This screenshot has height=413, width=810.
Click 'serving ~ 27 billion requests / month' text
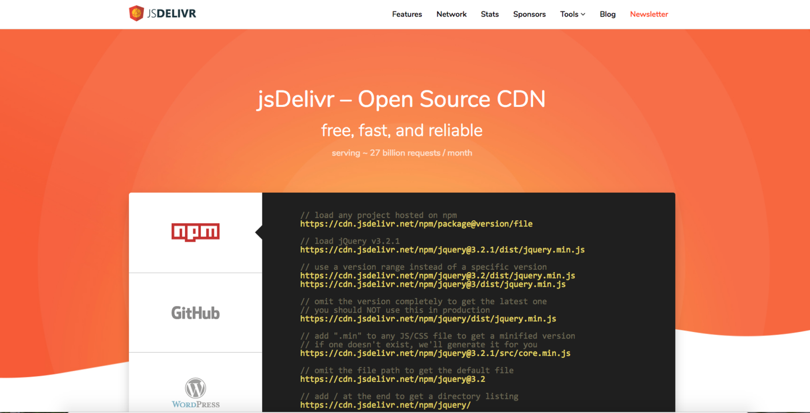[402, 153]
